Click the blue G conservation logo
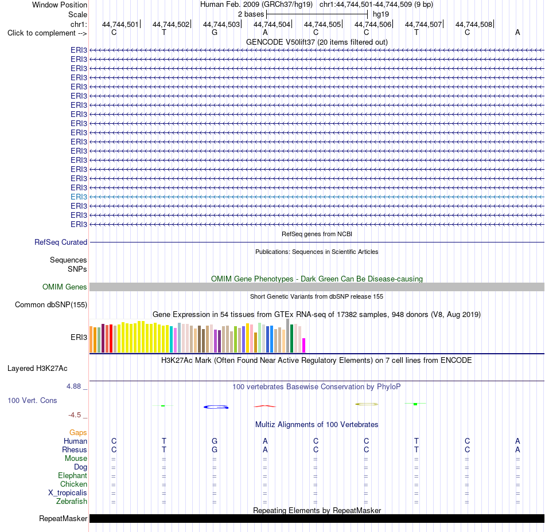Image resolution: width=545 pixels, height=532 pixels. coord(216,407)
